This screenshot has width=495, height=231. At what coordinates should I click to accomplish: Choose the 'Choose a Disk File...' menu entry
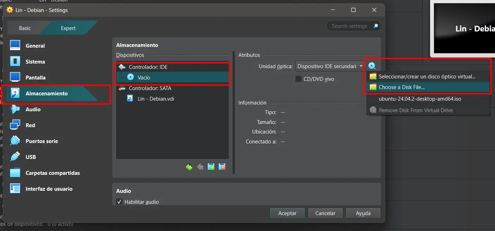tap(401, 87)
